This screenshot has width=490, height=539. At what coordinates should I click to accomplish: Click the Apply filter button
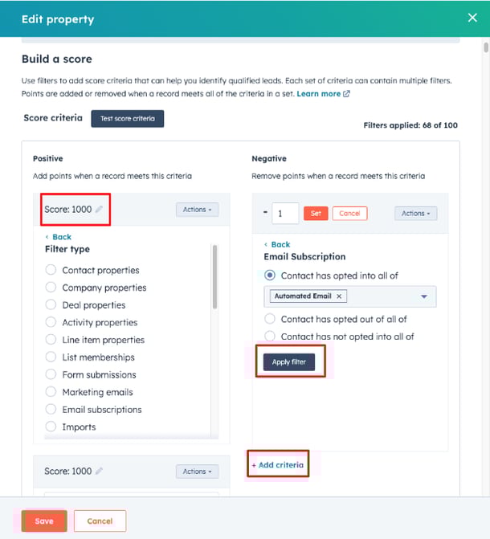pos(289,362)
